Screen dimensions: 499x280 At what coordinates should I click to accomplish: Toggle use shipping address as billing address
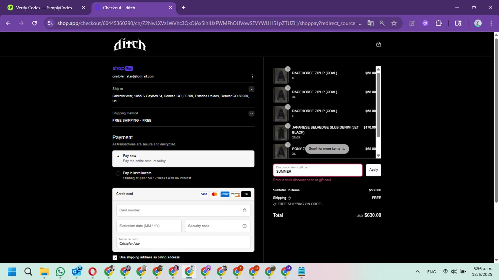point(115,257)
